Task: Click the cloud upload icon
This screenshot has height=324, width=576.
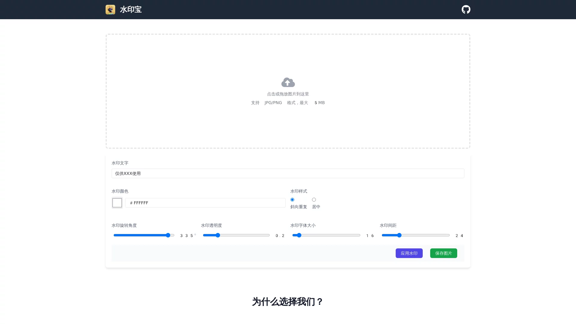Action: [288, 82]
